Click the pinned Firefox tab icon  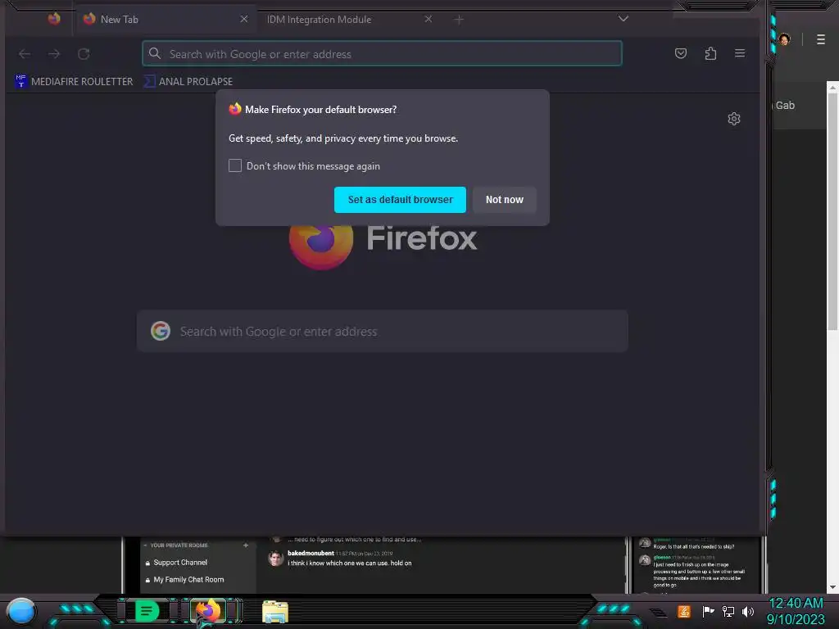click(54, 20)
